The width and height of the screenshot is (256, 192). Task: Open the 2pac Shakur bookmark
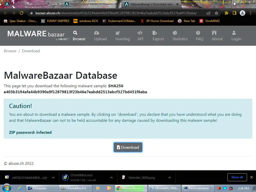(x=20, y=21)
